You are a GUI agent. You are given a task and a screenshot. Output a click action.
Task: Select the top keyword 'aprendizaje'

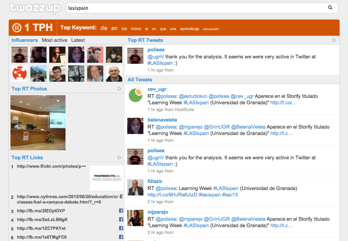tap(190, 29)
